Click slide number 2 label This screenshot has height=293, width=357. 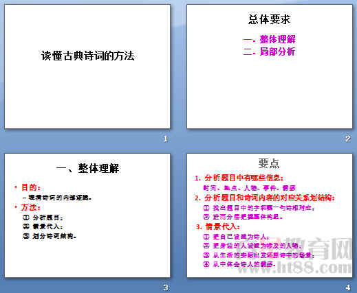click(x=348, y=139)
